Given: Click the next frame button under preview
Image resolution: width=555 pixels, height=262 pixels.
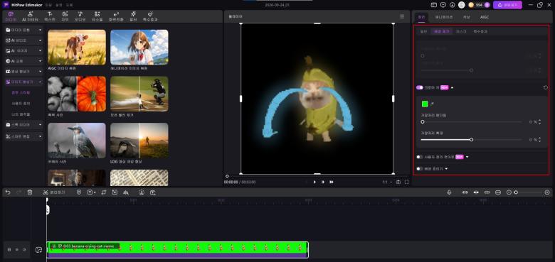Looking at the screenshot, I should pos(323,182).
